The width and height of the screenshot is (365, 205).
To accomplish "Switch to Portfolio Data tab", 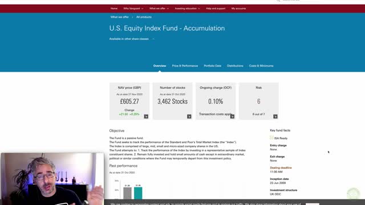I will click(x=213, y=66).
